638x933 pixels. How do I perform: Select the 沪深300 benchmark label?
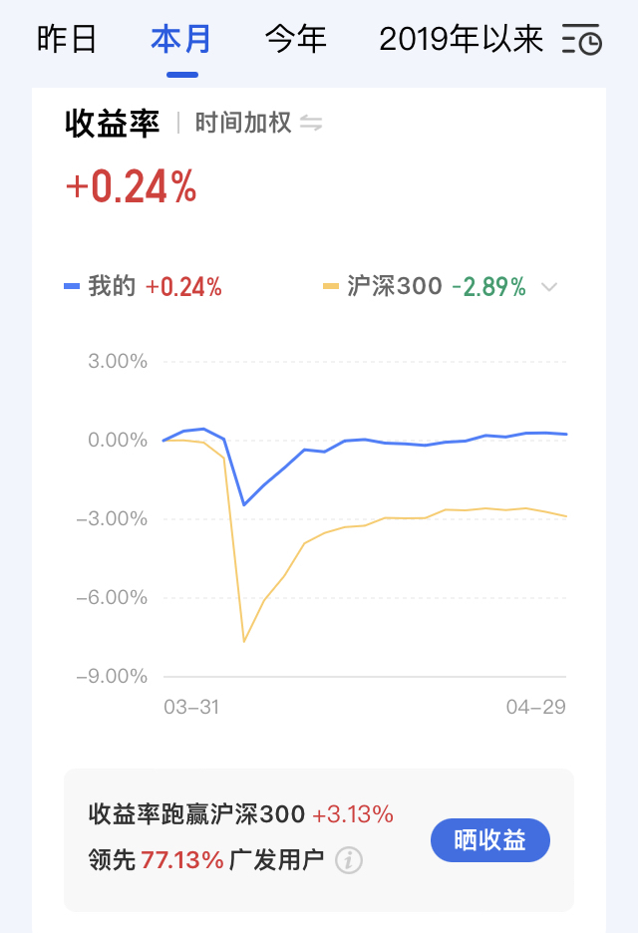click(395, 287)
